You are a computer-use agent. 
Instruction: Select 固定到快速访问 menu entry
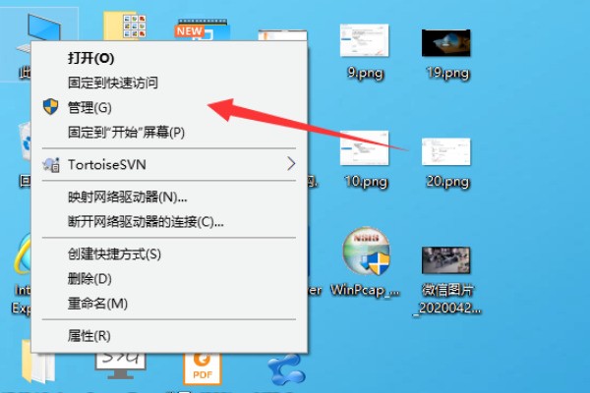[169, 83]
